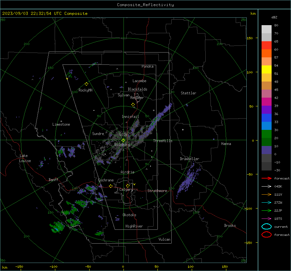Pick the red 60-65 dBZ swatch
This screenshot has height=271, width=291.
tap(266, 45)
